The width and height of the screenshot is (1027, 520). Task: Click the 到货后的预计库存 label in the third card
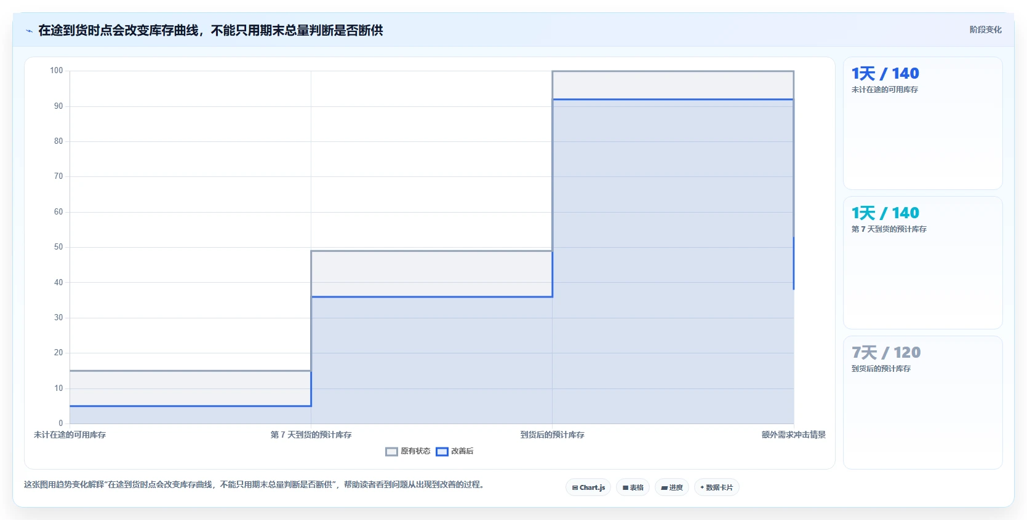pos(881,369)
